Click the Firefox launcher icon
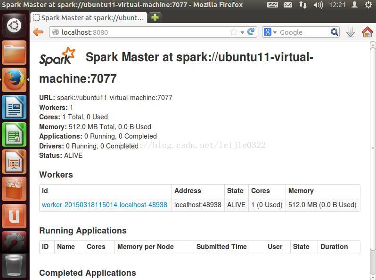The width and height of the screenshot is (376, 280). [14, 80]
